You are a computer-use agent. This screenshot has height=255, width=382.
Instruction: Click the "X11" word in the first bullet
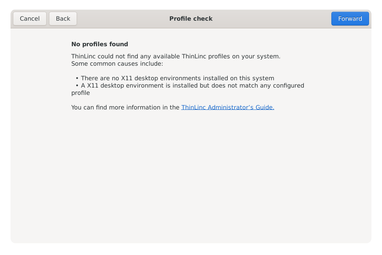pyautogui.click(x=127, y=78)
